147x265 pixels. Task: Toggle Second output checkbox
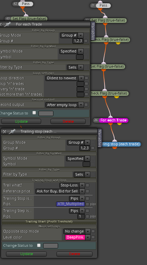point(86,104)
